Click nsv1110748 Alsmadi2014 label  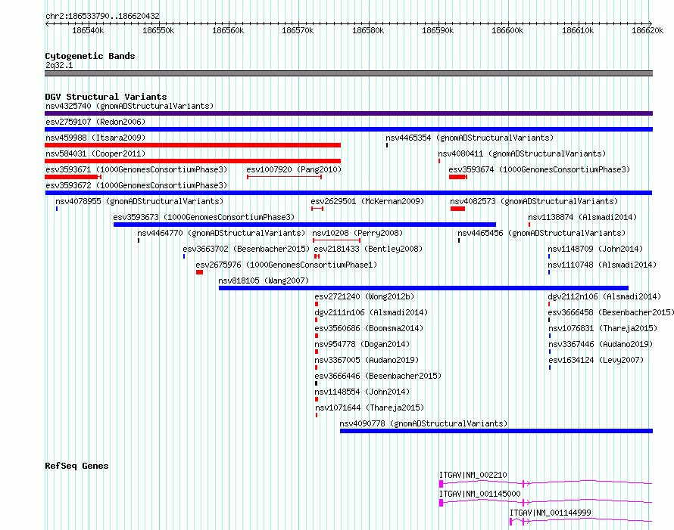tap(602, 265)
